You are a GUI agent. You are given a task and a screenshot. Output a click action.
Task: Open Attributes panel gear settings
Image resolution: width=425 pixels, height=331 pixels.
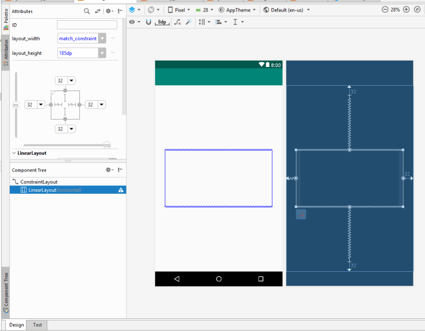(x=109, y=11)
